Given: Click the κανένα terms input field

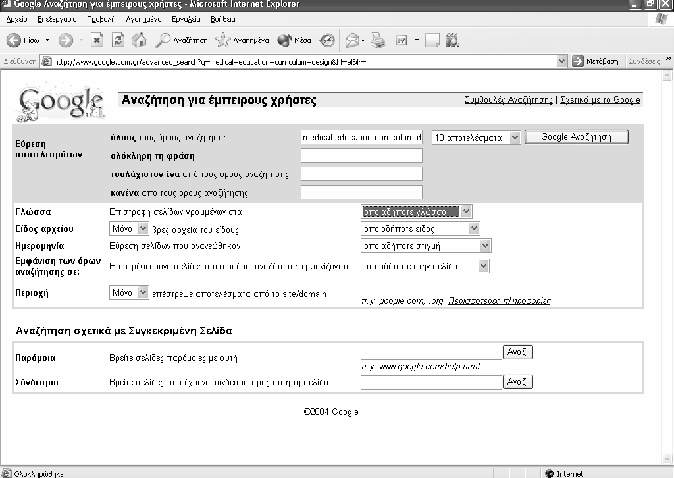Looking at the screenshot, I should [x=361, y=192].
